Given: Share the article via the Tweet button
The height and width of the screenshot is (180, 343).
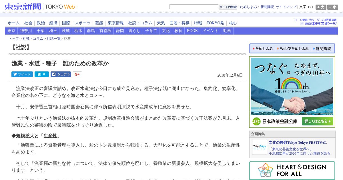Looking at the screenshot, I should point(22,74).
